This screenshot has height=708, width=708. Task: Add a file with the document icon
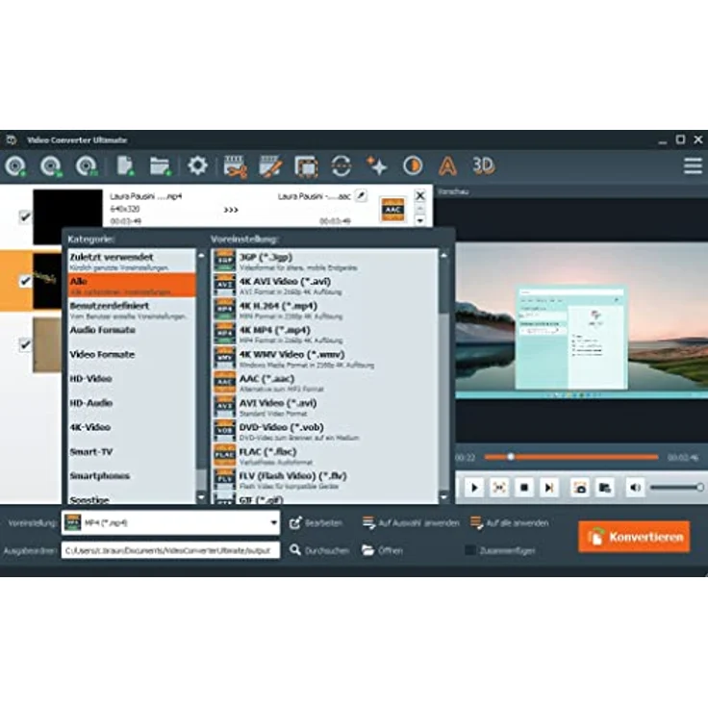[x=125, y=165]
